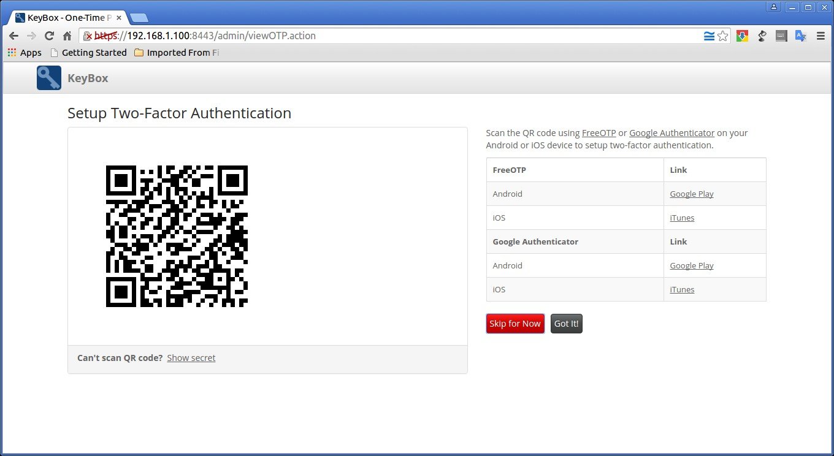
Task: Click the Google Authenticator table header cell
Action: point(575,241)
